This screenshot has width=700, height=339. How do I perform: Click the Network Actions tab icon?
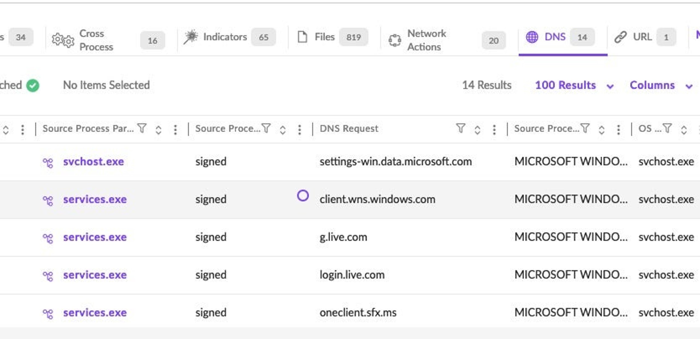pos(395,40)
